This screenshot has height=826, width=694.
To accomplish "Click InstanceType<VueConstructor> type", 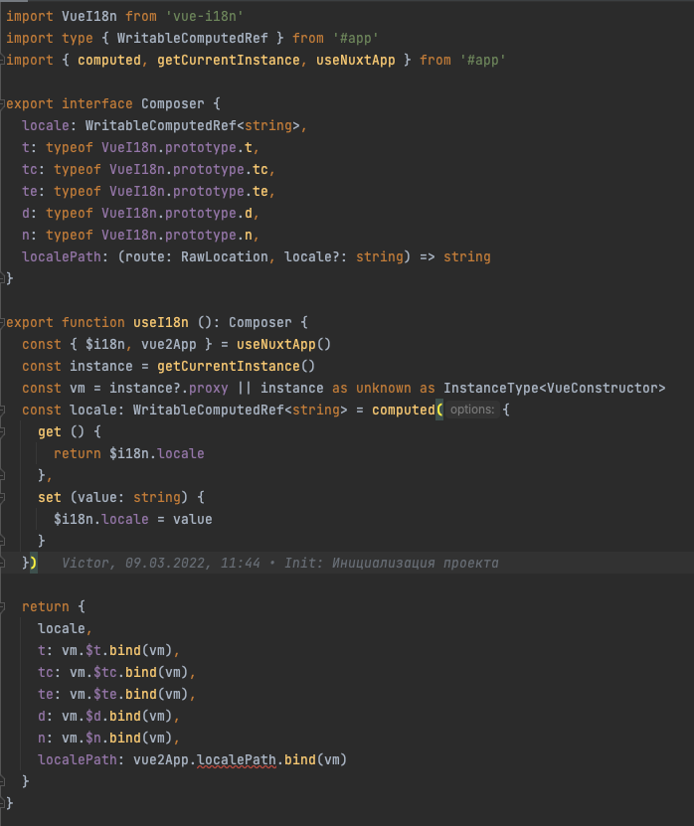I will [x=555, y=388].
